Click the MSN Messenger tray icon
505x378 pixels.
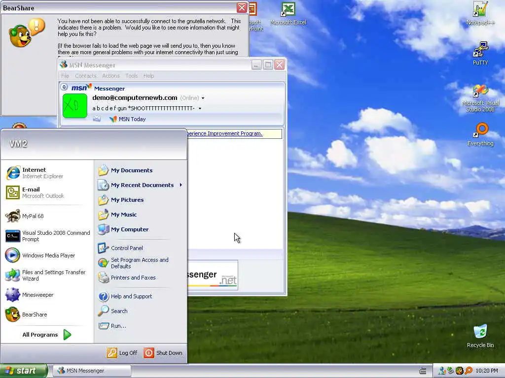[442, 371]
